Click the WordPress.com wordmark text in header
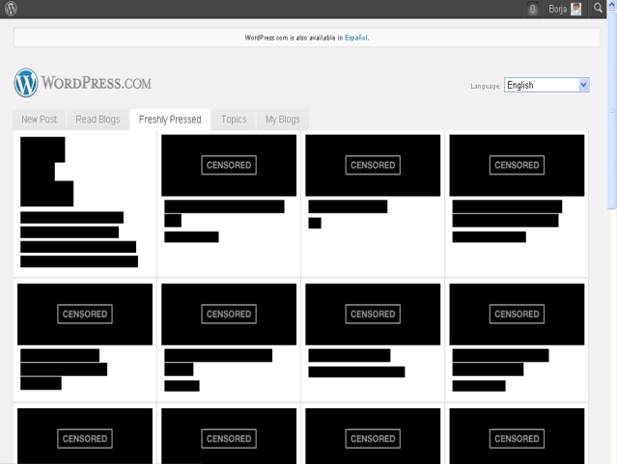 coord(96,83)
